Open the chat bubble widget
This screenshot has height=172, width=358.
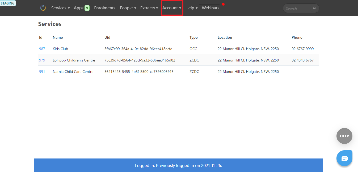(x=344, y=158)
